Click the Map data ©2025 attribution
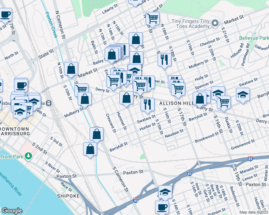 254,212
